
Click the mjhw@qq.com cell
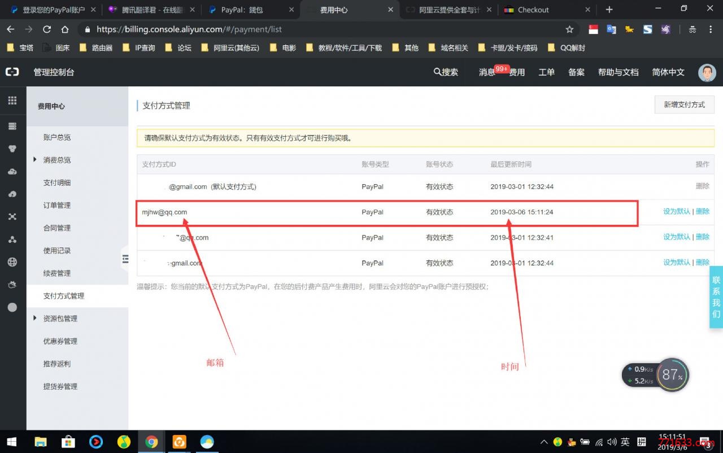[x=164, y=212]
